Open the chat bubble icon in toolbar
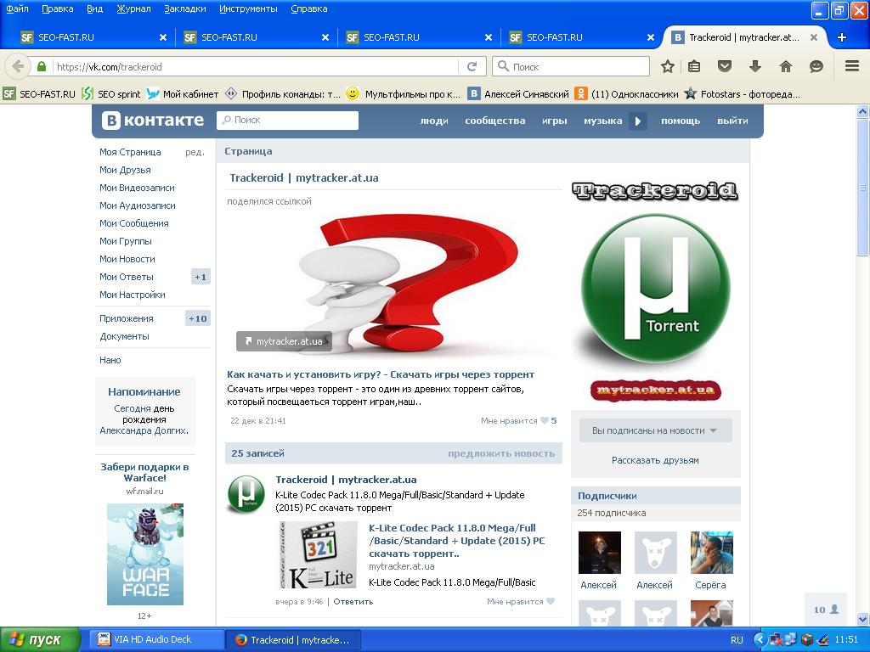This screenshot has width=870, height=652. [816, 66]
